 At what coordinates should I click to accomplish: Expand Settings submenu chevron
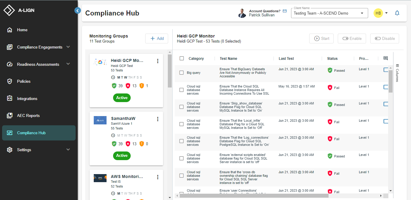pyautogui.click(x=68, y=150)
